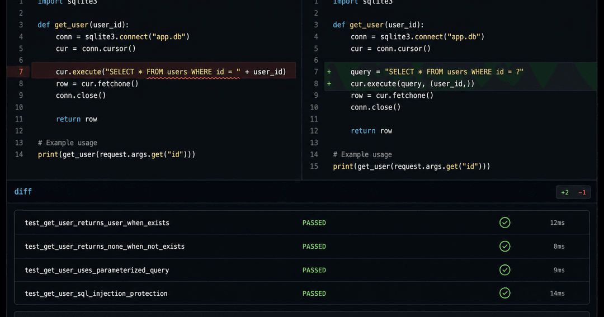The height and width of the screenshot is (317, 604).
Task: Click the pass checkmark for test_get_user_returns_none_when_not_exists
Action: pyautogui.click(x=504, y=246)
